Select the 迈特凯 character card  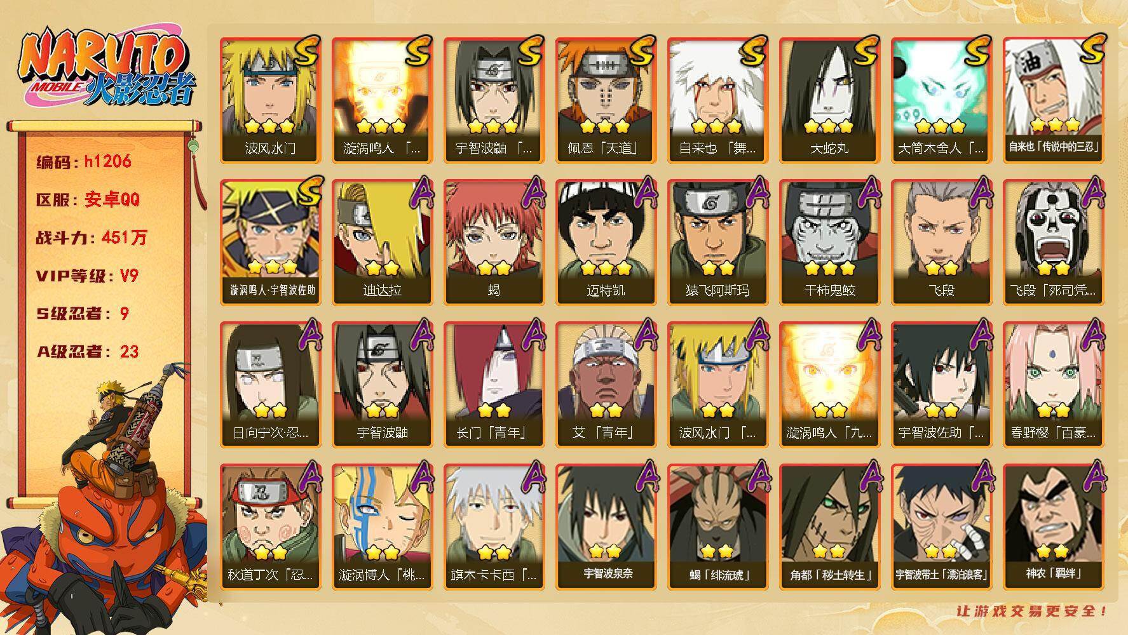pyautogui.click(x=606, y=243)
